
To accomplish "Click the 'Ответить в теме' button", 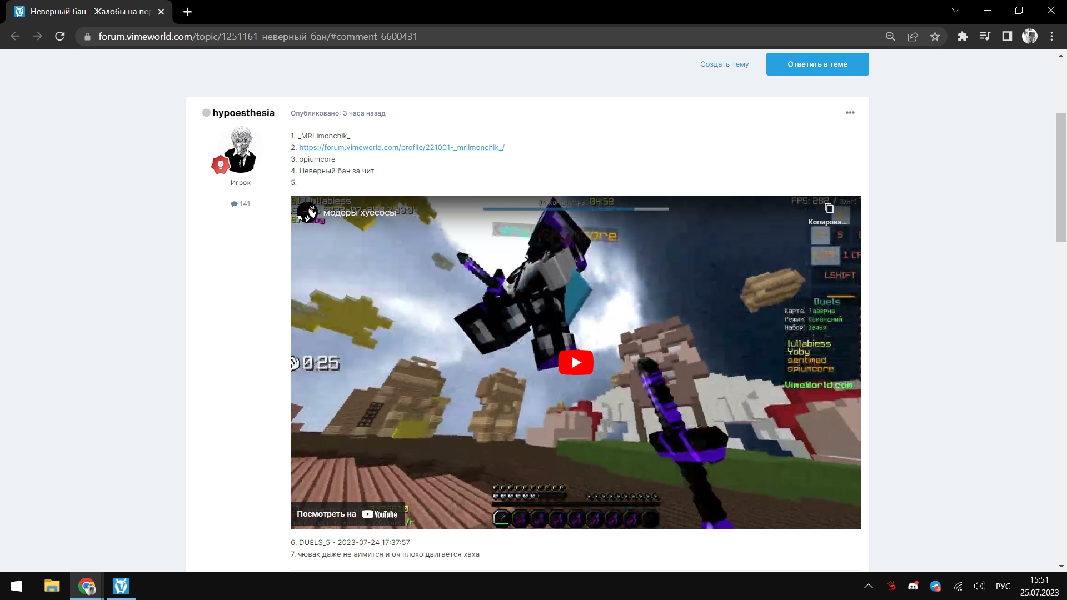I will (817, 64).
